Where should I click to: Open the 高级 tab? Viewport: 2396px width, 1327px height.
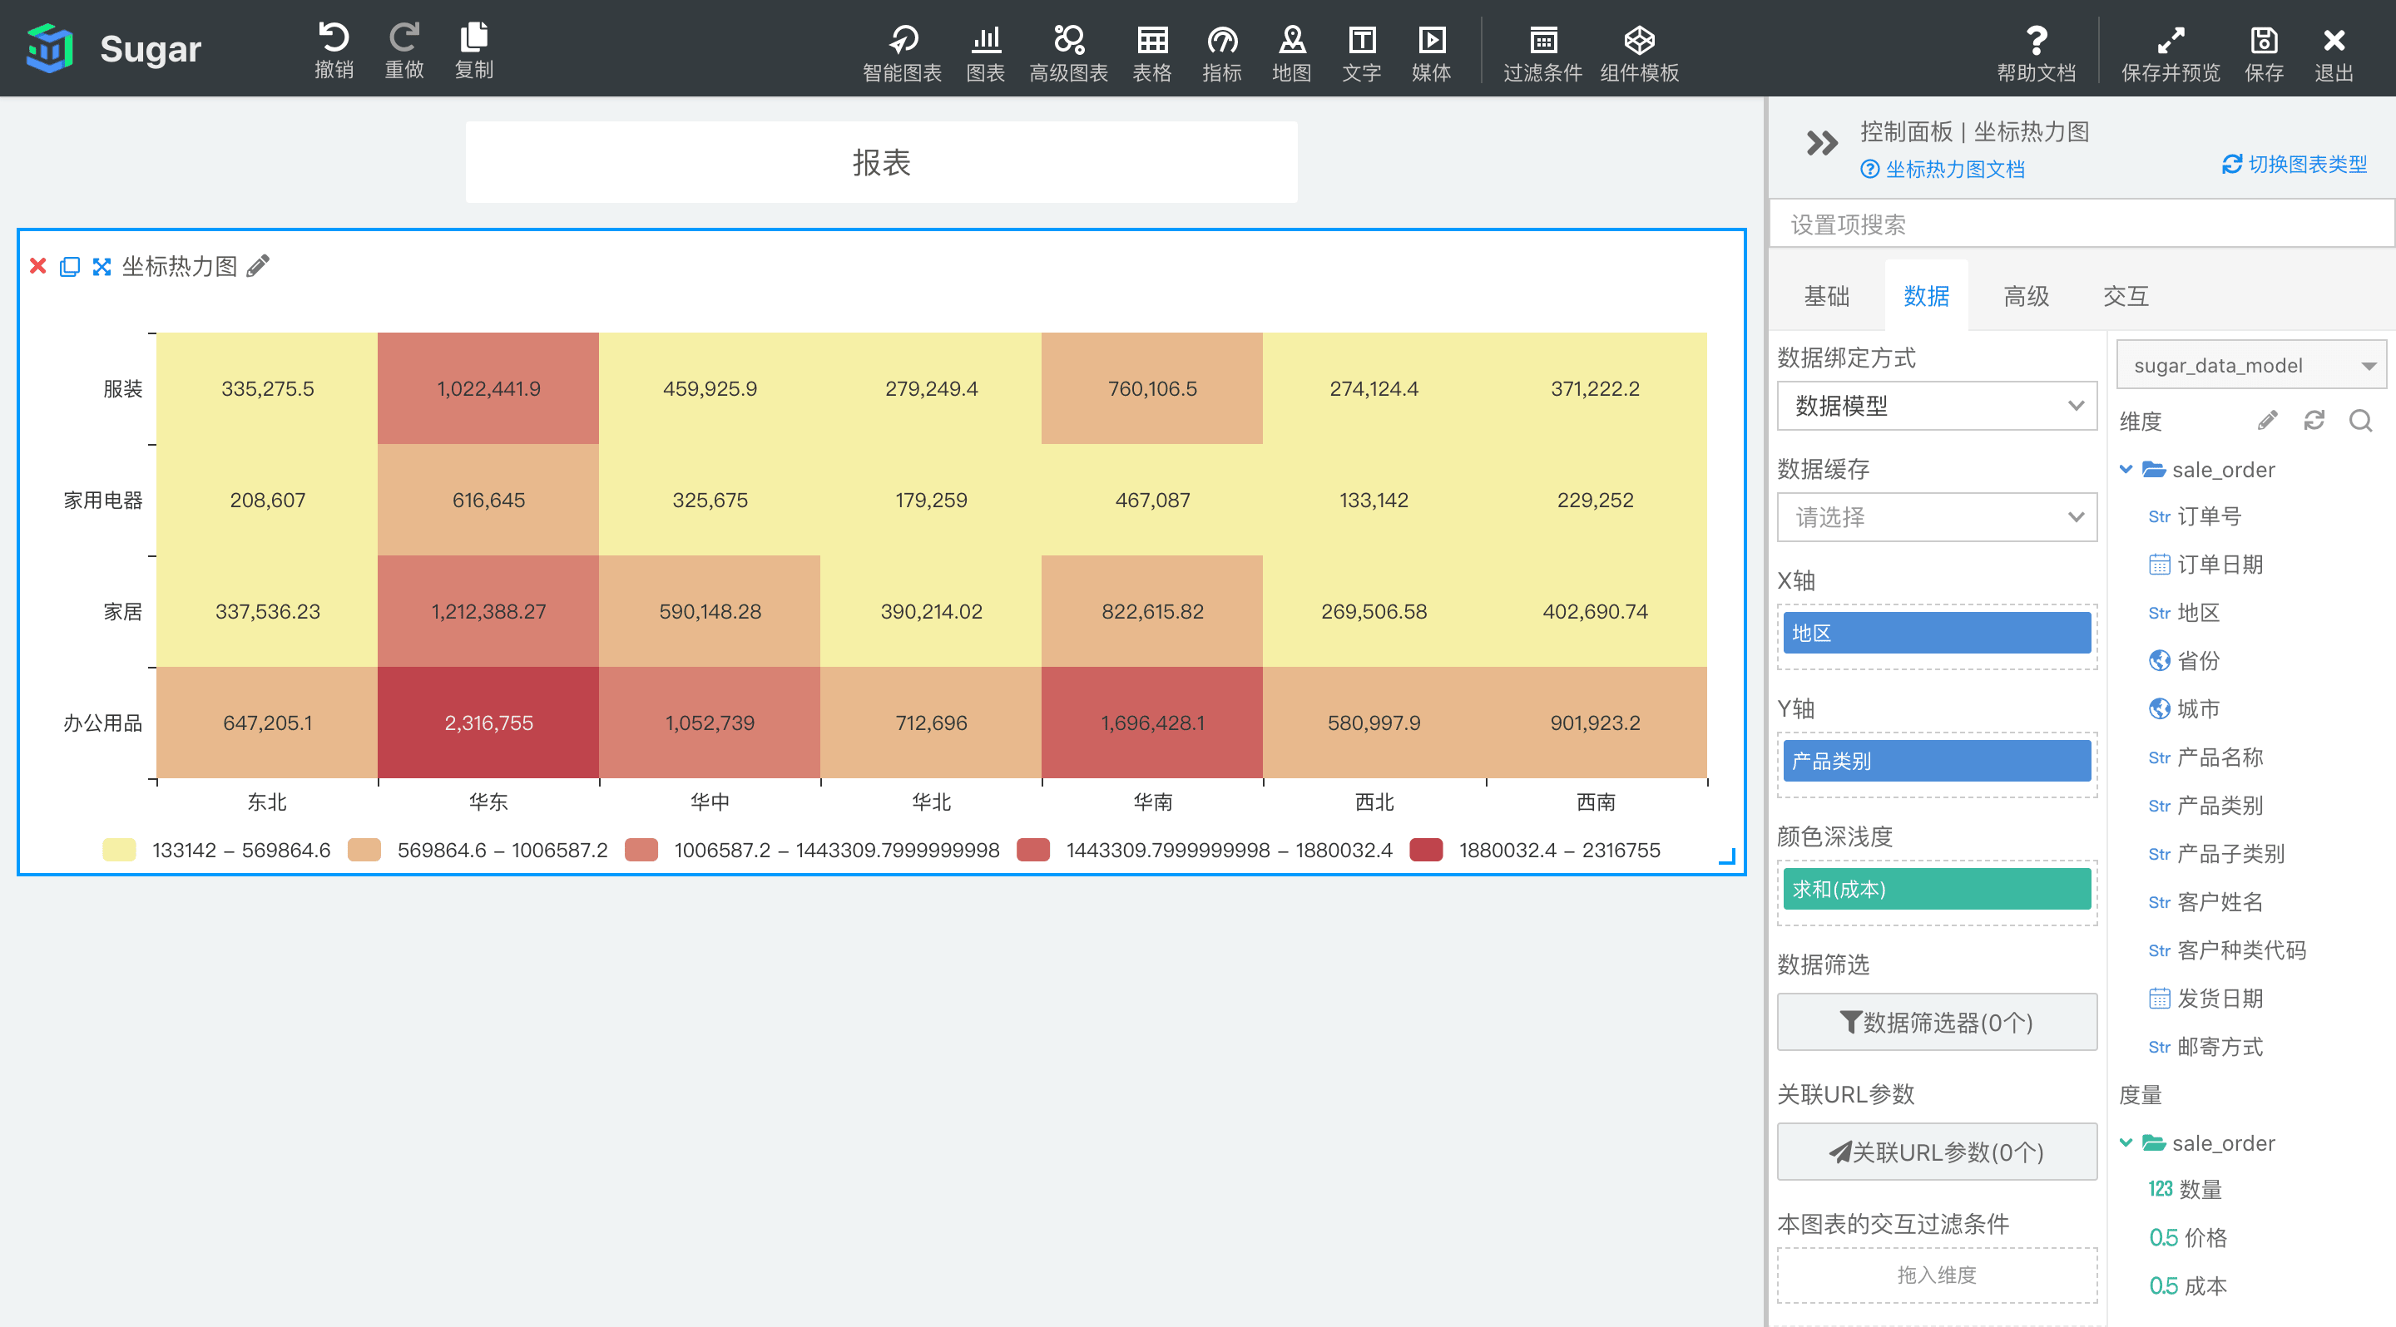click(2025, 297)
